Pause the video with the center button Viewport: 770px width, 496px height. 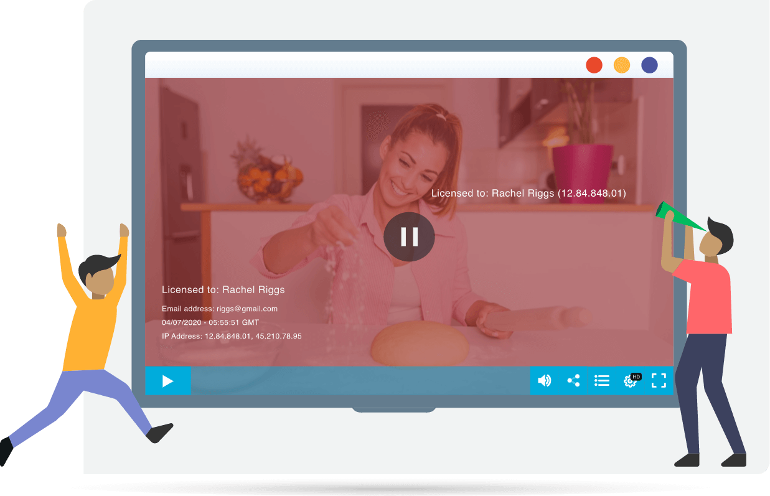coord(409,236)
